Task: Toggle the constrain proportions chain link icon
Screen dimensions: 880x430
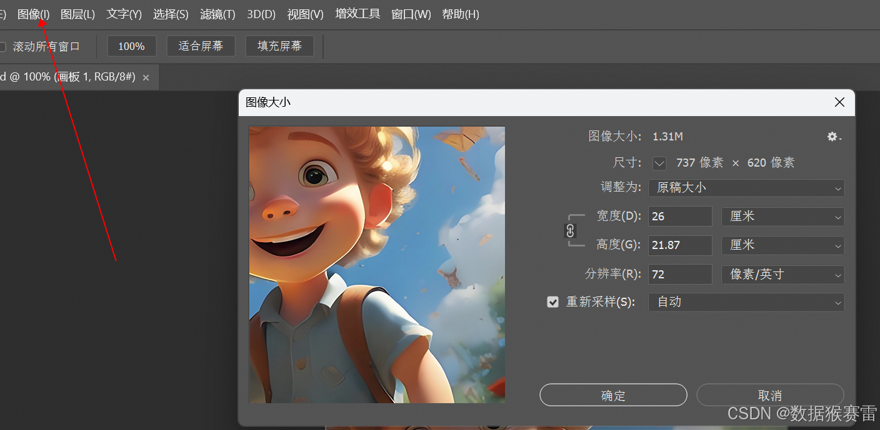Action: [x=569, y=231]
